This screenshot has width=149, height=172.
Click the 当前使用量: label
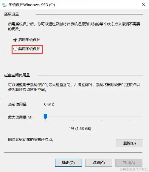coord(18,104)
